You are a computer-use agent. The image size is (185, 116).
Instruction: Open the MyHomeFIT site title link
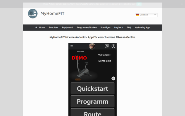52,14
